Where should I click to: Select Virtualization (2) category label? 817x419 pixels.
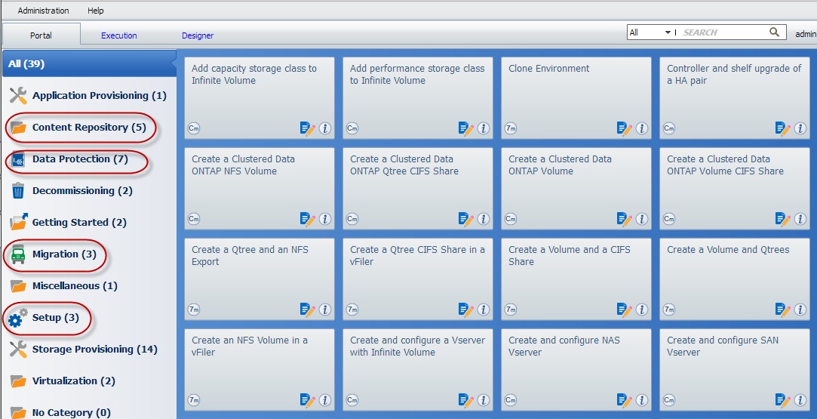coord(73,381)
